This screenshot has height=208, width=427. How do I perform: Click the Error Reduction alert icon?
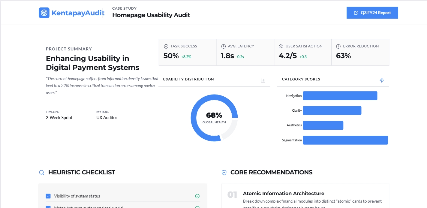pos(338,47)
